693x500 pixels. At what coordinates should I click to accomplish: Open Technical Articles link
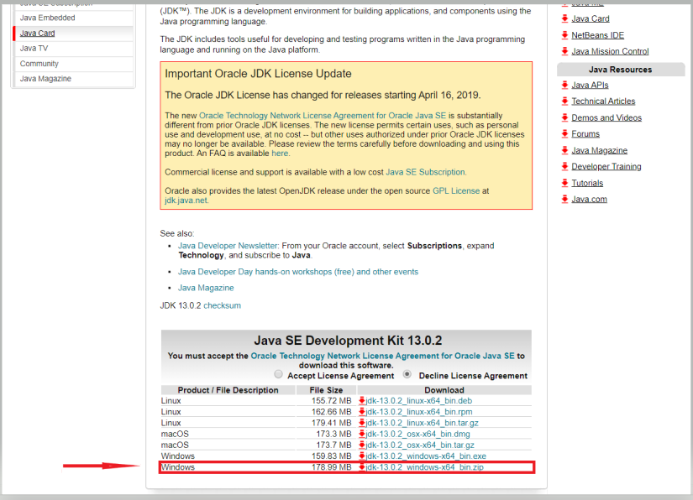tap(603, 101)
